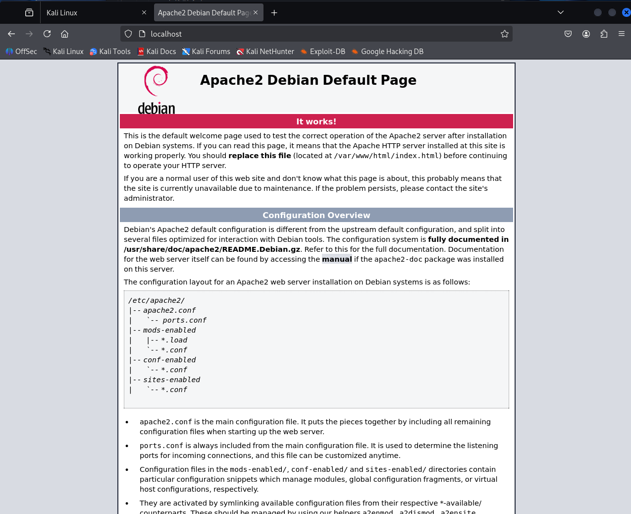631x514 pixels.
Task: Click the bold replace this file text
Action: (260, 156)
